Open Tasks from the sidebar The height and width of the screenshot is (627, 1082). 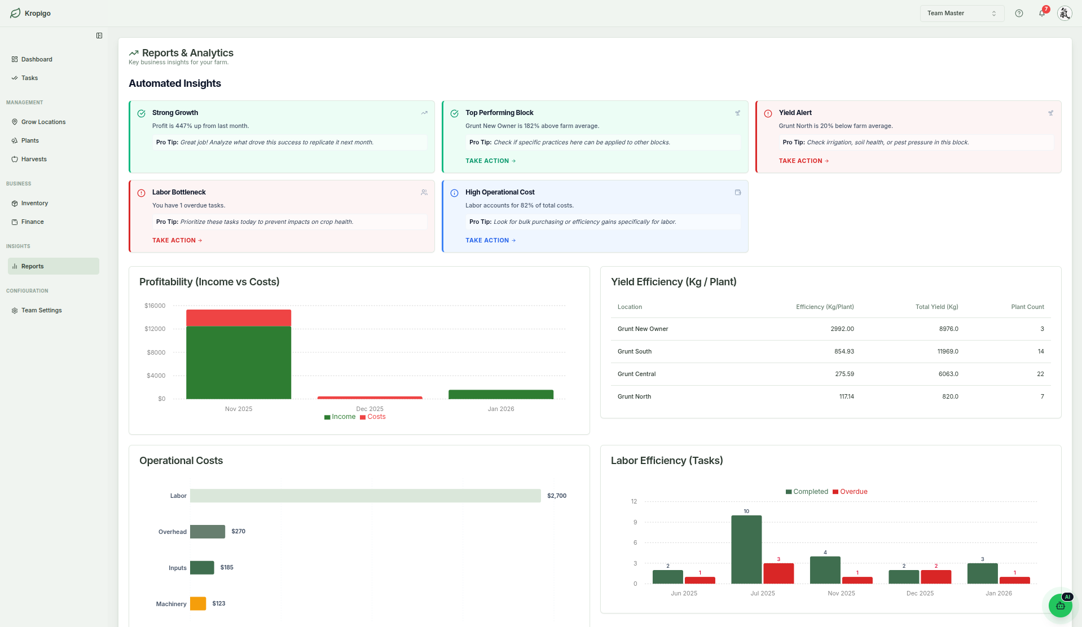coord(29,78)
